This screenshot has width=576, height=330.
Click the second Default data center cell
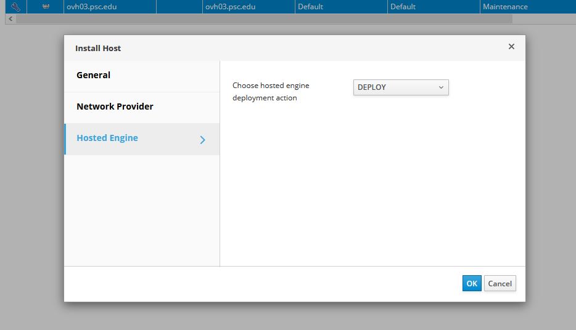[403, 7]
